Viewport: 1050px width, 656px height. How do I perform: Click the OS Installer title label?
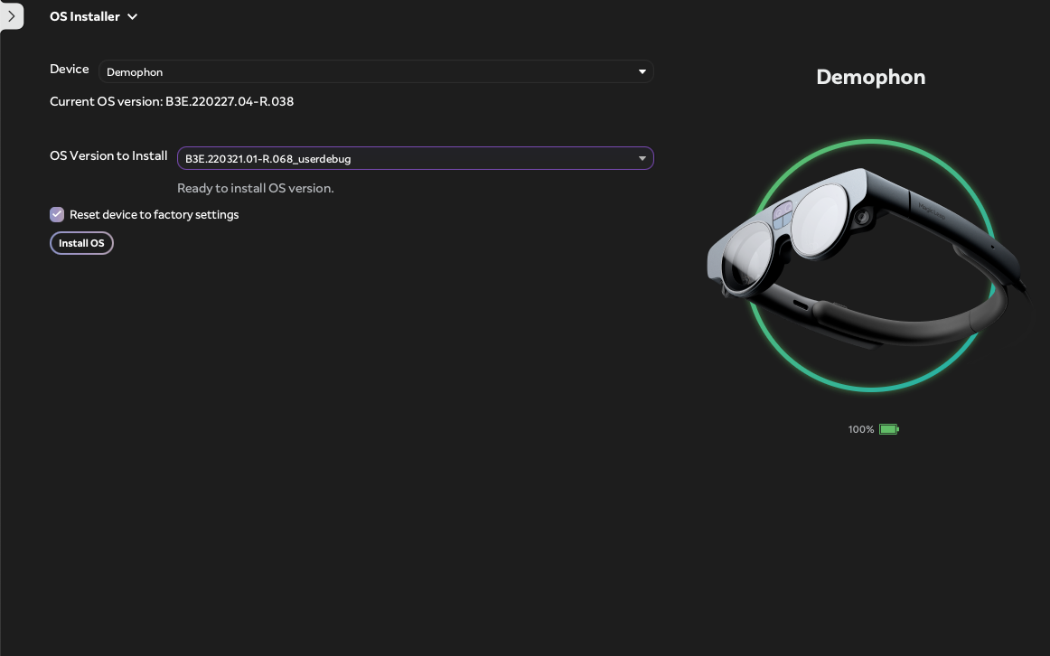click(85, 16)
